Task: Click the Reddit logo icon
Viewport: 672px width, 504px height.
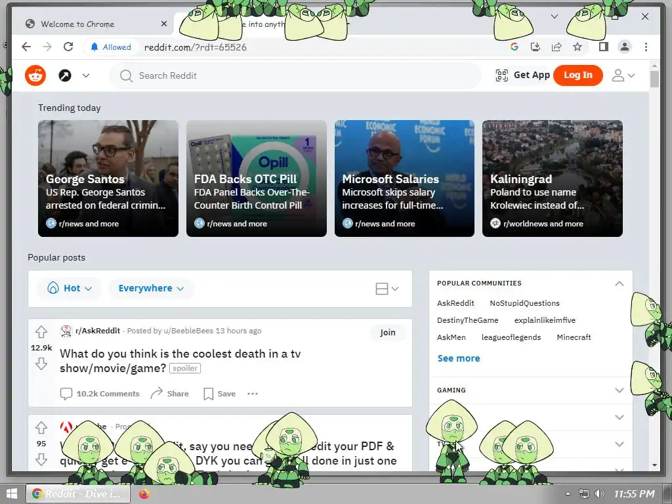Action: pyautogui.click(x=35, y=76)
